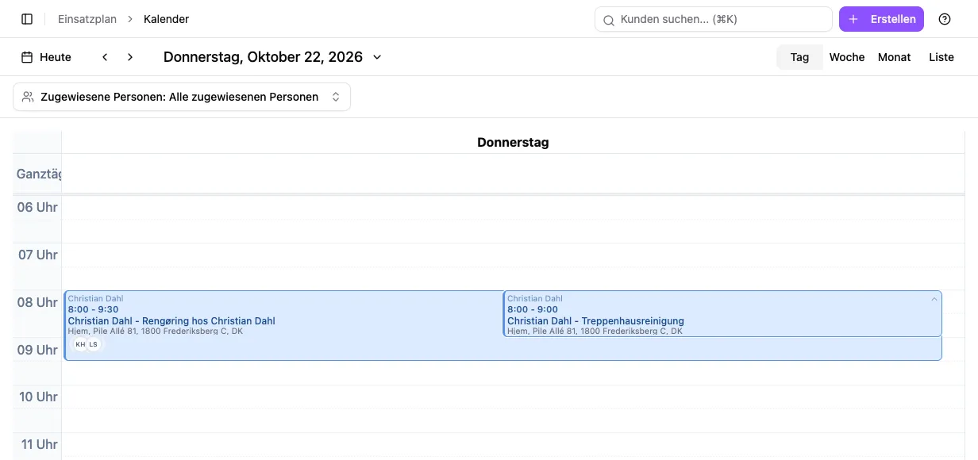Go to next day arrow
The image size is (978, 460).
[130, 57]
